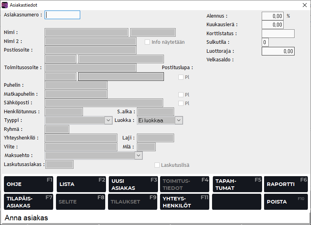This screenshot has width=311, height=225.
Task: Open LISTA with the F2 button
Action: click(x=81, y=184)
